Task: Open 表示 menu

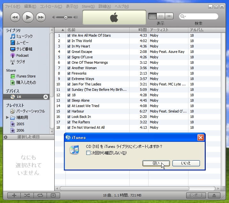Action: (72, 6)
